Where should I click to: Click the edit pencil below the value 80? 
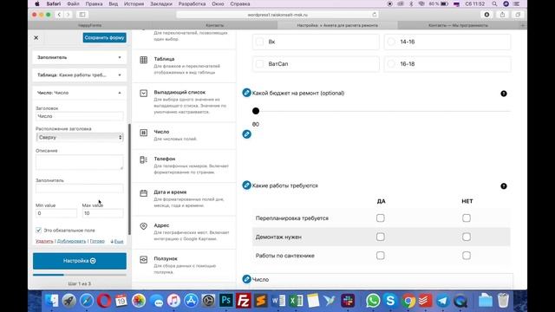coord(246,134)
